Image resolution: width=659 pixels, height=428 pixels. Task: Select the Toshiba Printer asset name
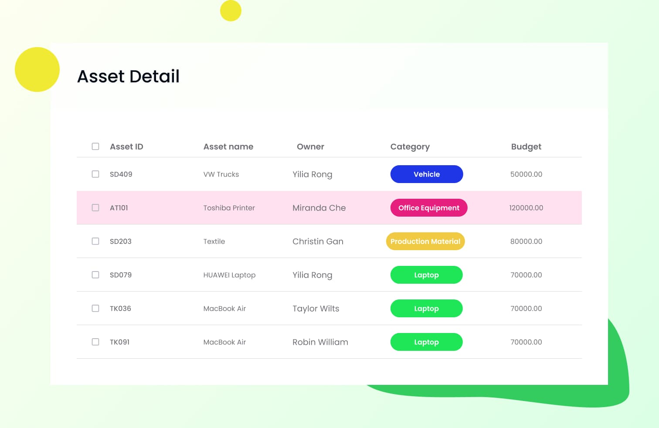click(229, 208)
